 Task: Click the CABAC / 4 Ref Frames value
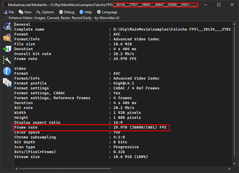[136, 88]
